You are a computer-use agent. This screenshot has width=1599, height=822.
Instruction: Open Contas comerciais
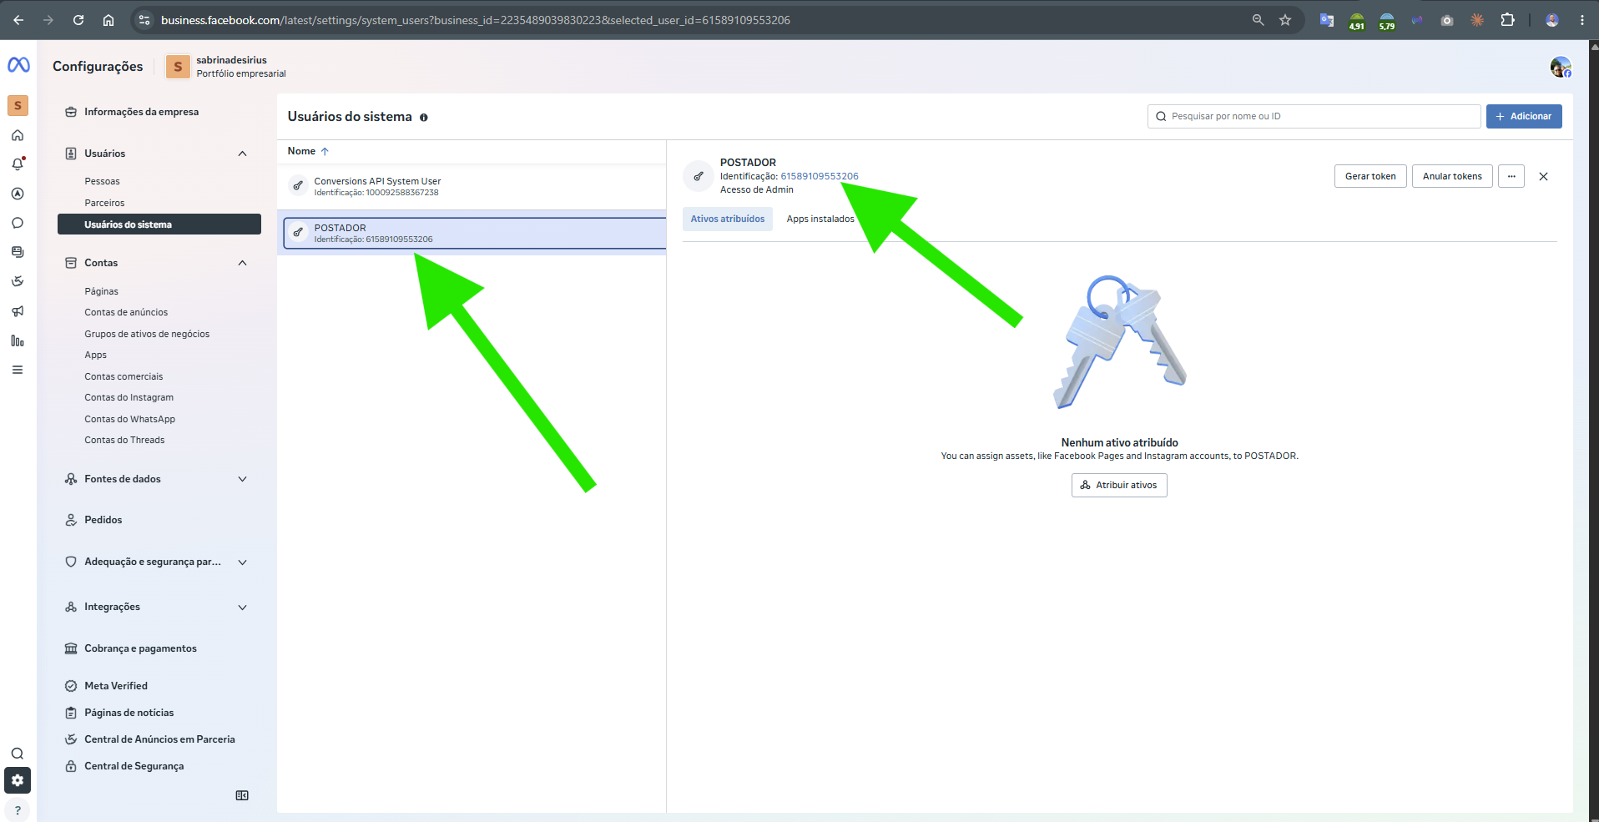[124, 376]
